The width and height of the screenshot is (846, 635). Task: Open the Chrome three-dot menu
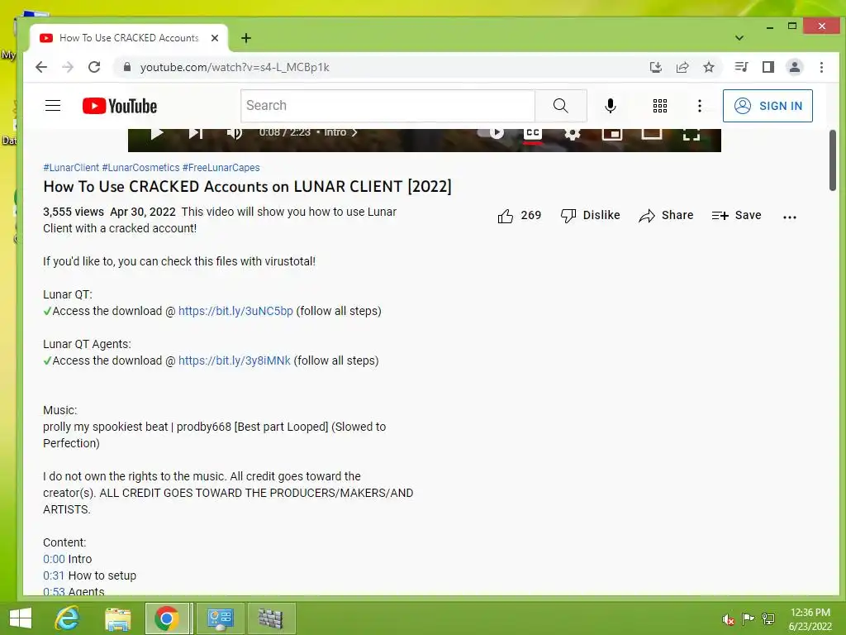point(822,67)
